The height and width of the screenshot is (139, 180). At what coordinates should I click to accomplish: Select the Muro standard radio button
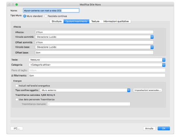pyautogui.click(x=25, y=16)
